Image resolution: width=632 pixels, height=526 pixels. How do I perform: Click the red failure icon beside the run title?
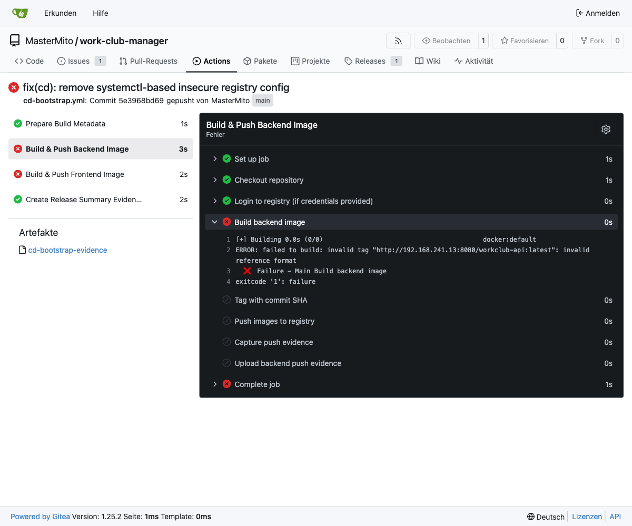coord(14,87)
